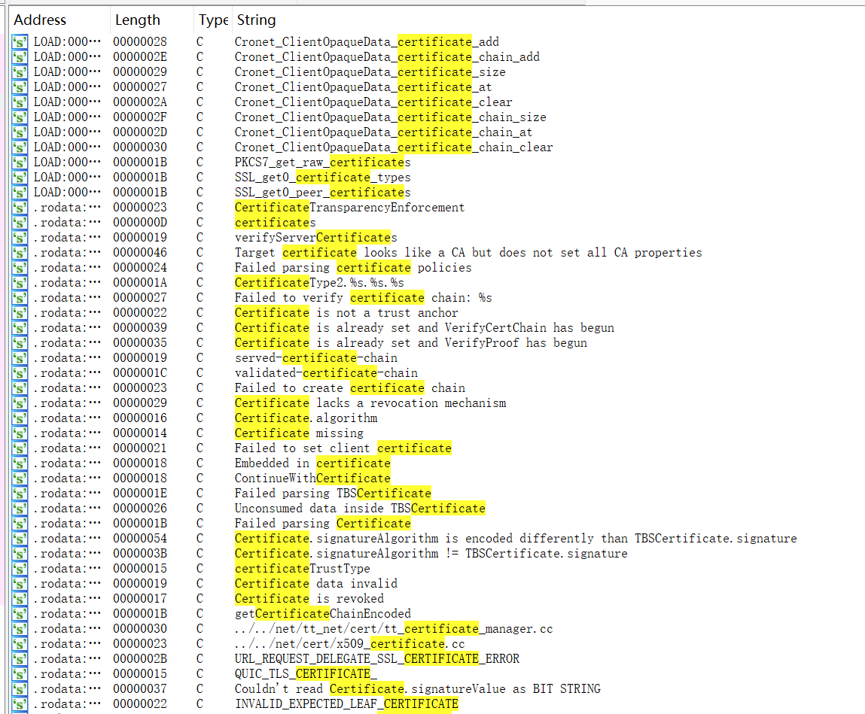The height and width of the screenshot is (714, 865).
Task: Click the Type column header
Action: (x=213, y=20)
